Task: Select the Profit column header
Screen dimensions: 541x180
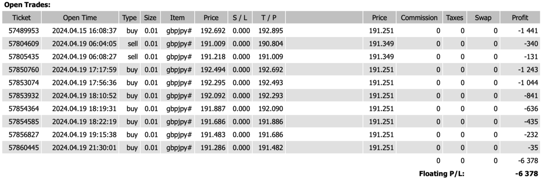Action: coord(520,18)
